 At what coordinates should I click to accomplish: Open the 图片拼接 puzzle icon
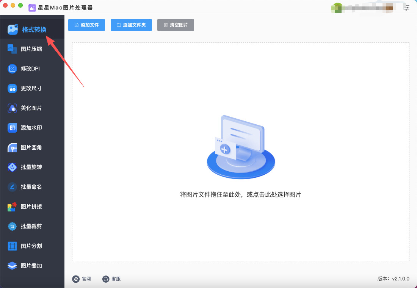pos(12,207)
